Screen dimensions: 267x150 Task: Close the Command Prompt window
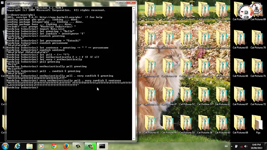point(131,2)
